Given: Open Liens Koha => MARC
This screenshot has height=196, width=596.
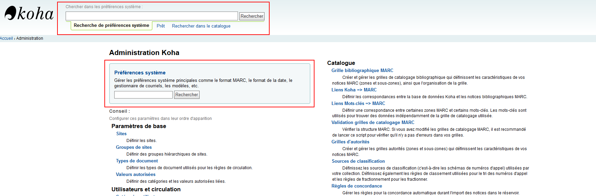Looking at the screenshot, I should tap(354, 90).
